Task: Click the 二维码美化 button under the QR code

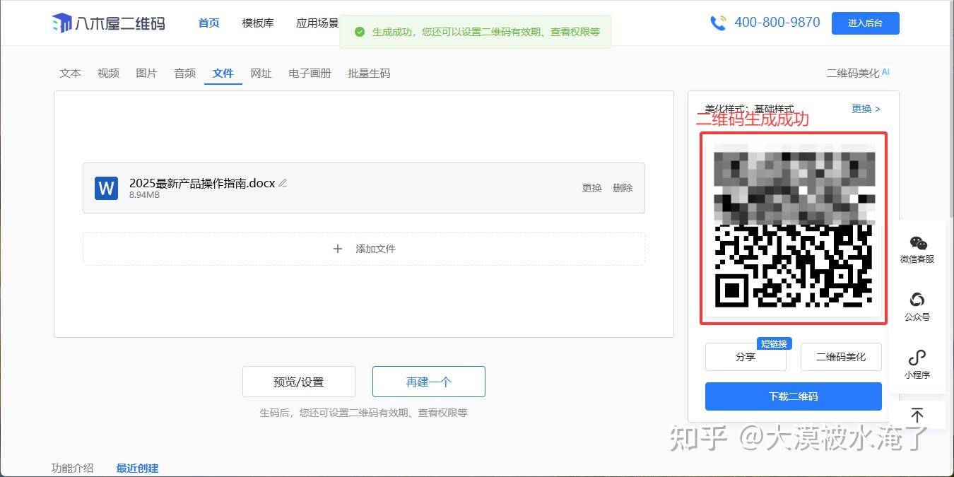Action: [x=841, y=357]
